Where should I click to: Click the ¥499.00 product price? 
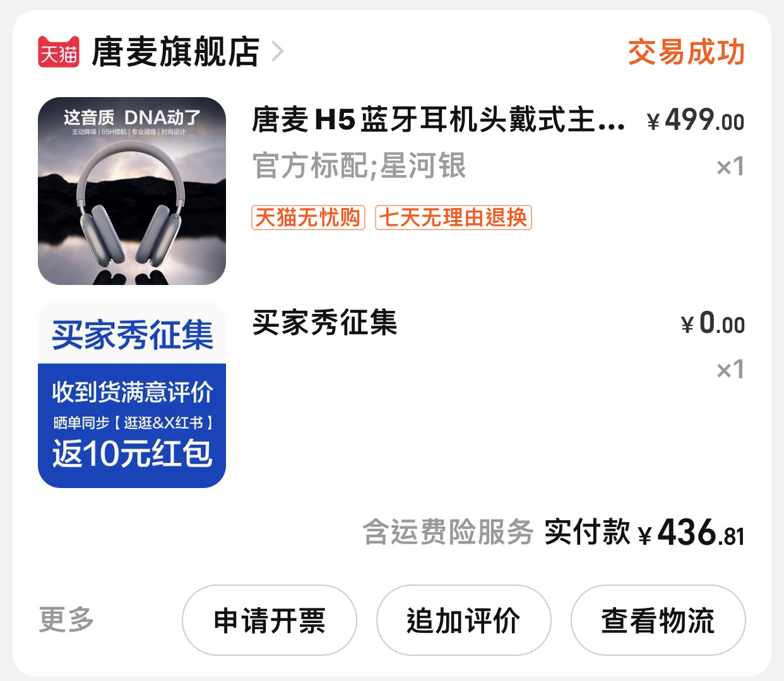pyautogui.click(x=696, y=120)
